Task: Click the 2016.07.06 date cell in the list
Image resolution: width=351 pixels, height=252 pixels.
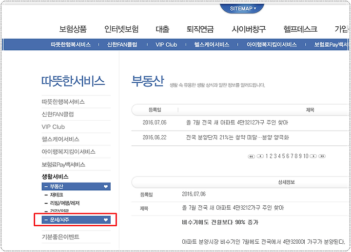Action: point(155,123)
